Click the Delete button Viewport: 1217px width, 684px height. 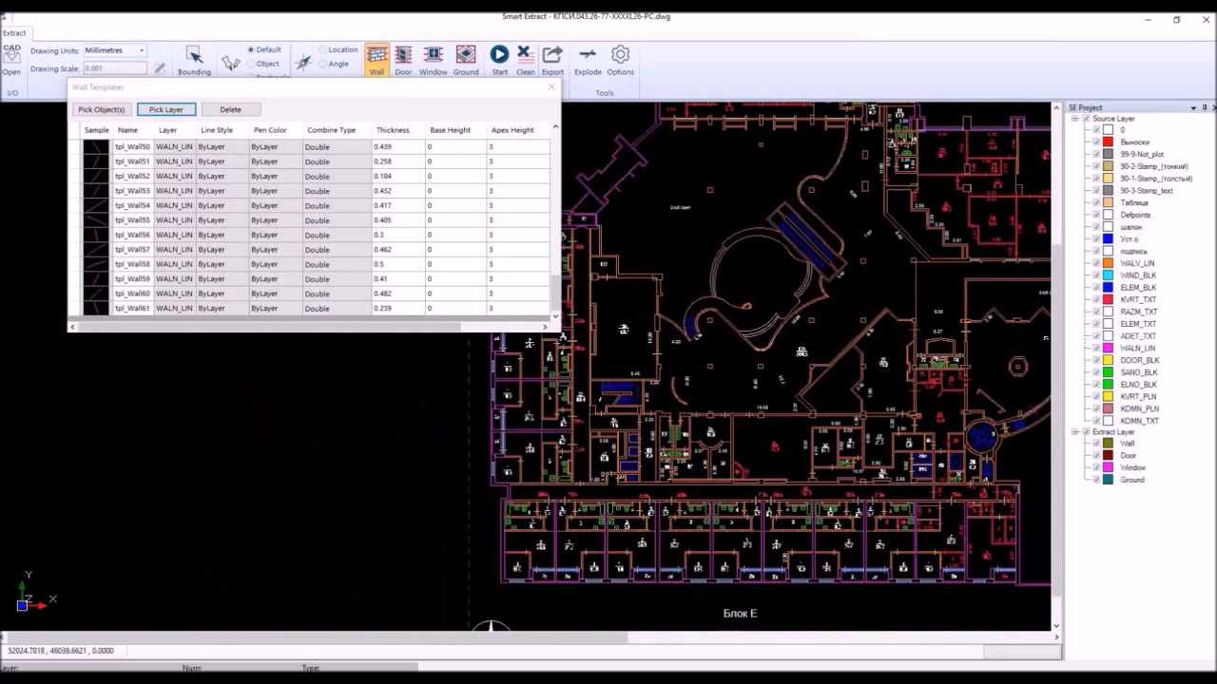pyautogui.click(x=230, y=109)
